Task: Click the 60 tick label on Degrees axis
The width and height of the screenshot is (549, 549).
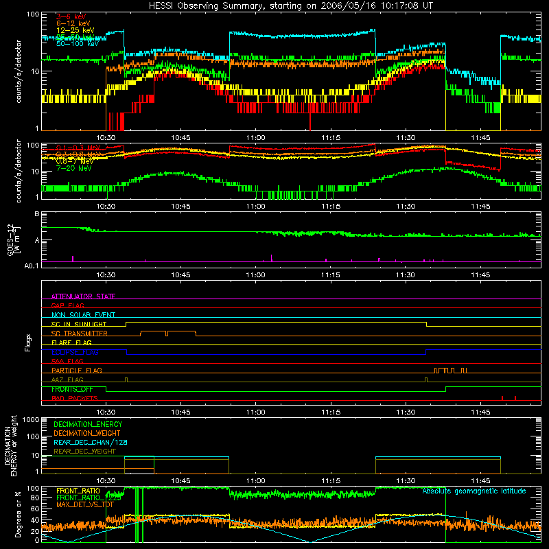Action: coord(35,509)
